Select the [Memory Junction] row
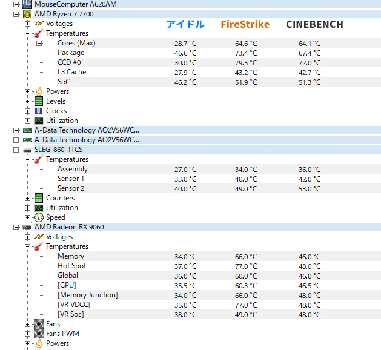 [87, 295]
